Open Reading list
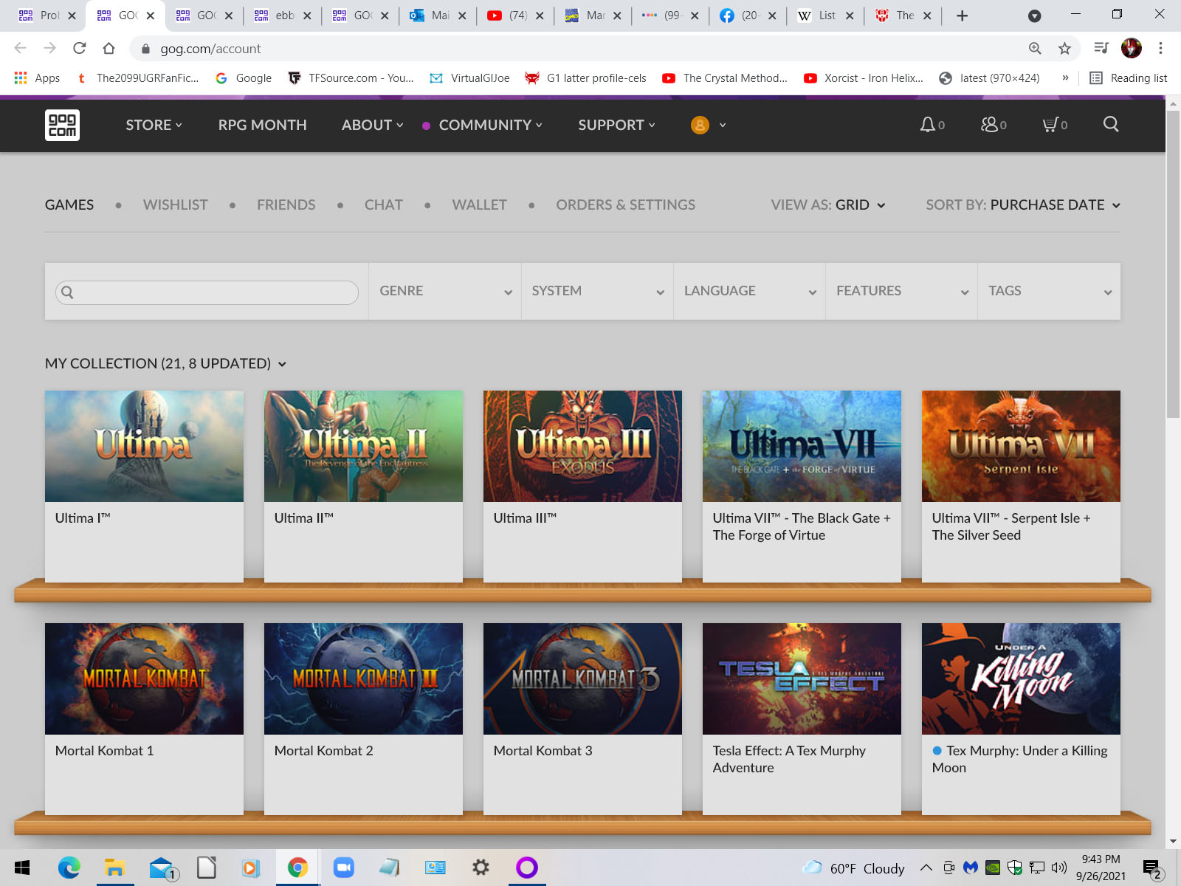 point(1129,78)
